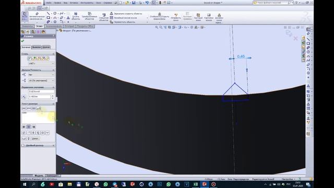Select the Corner Rectangle tool
334x188 pixels.
pyautogui.click(x=49, y=18)
